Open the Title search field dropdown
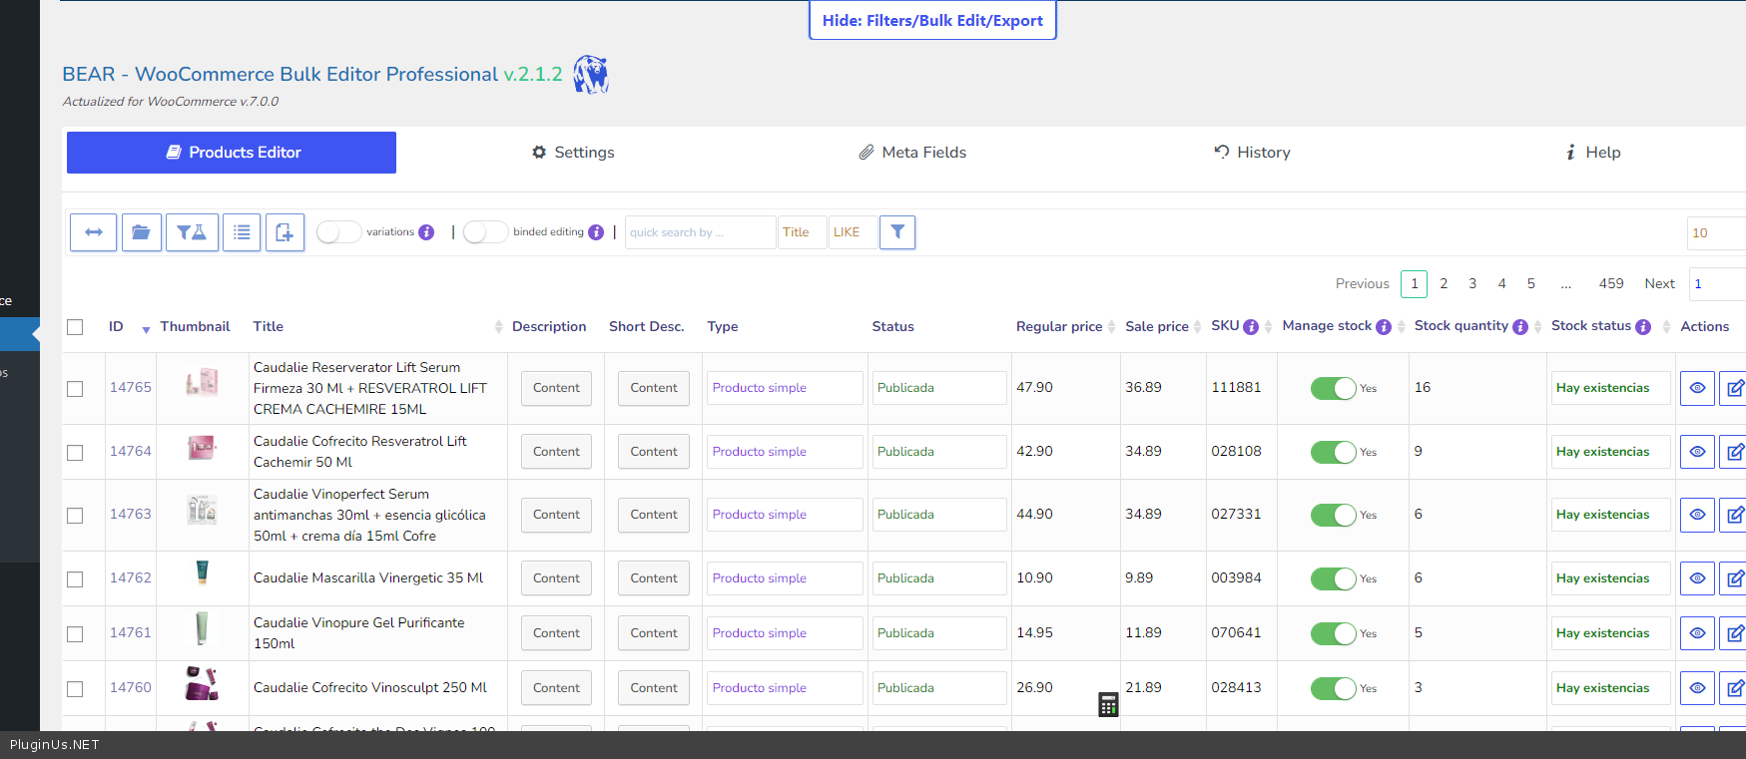 point(802,232)
